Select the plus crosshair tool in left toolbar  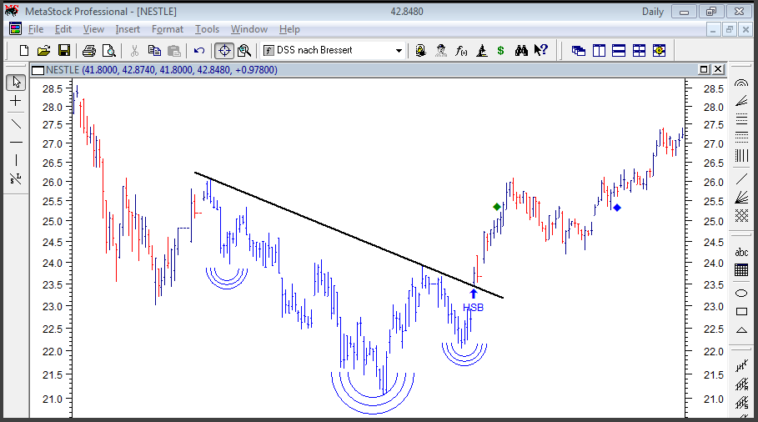16,101
